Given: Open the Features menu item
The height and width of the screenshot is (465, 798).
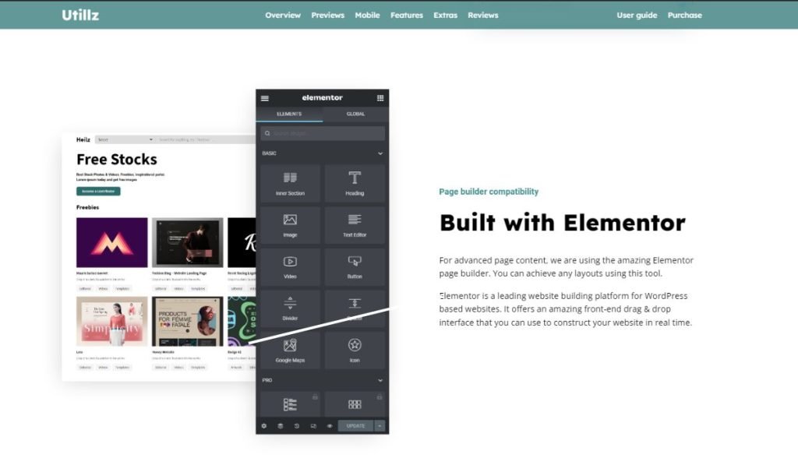Looking at the screenshot, I should coord(406,14).
